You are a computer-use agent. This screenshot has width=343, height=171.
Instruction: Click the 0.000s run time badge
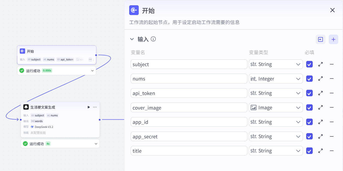tap(47, 71)
